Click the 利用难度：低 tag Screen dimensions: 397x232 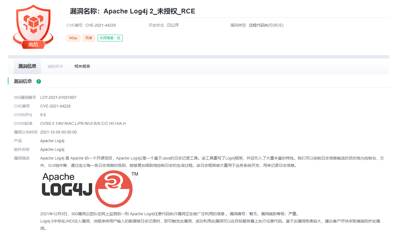[x=110, y=38]
